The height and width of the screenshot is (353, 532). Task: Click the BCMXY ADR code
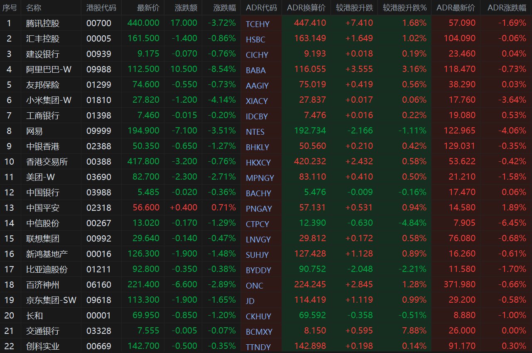(259, 332)
